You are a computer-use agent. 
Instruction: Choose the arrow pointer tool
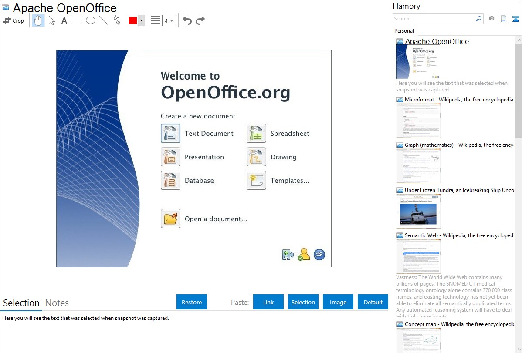tap(51, 20)
